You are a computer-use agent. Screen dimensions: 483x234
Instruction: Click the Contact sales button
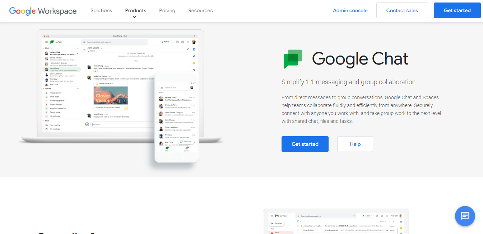[402, 10]
